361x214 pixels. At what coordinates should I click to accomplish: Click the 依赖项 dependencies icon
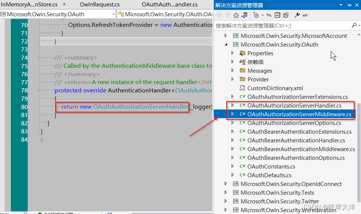242,62
